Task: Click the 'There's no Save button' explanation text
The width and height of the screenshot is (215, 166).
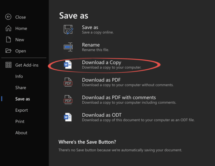Action: 120,150
